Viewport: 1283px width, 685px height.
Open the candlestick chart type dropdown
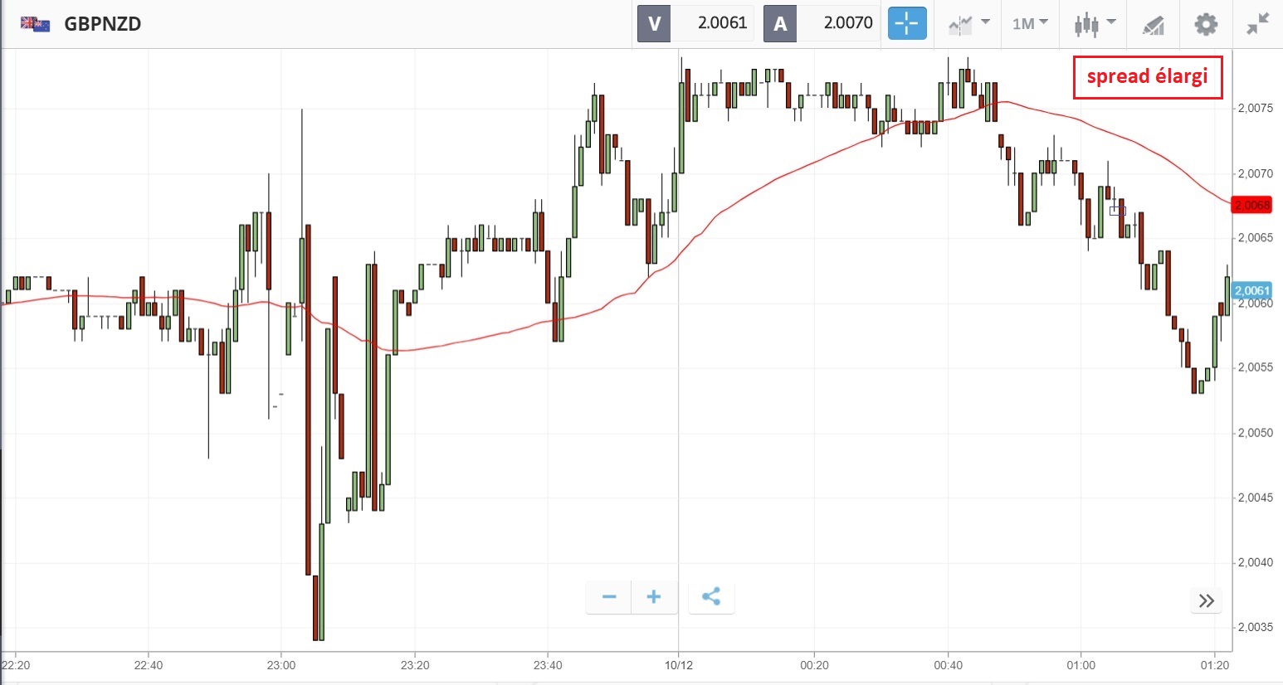tap(1094, 23)
